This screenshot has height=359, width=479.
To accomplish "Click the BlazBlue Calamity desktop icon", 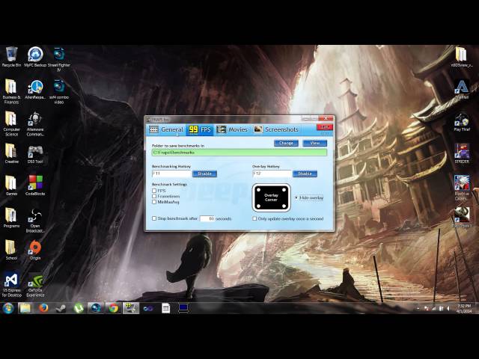I will 462,188.
